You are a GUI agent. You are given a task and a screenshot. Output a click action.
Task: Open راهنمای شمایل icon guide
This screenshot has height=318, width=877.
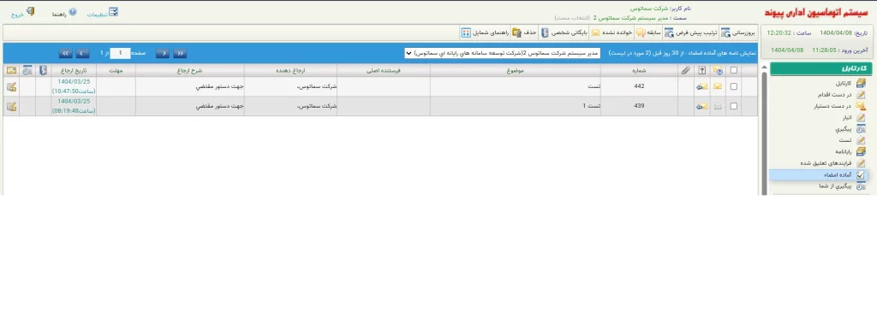[x=486, y=33]
